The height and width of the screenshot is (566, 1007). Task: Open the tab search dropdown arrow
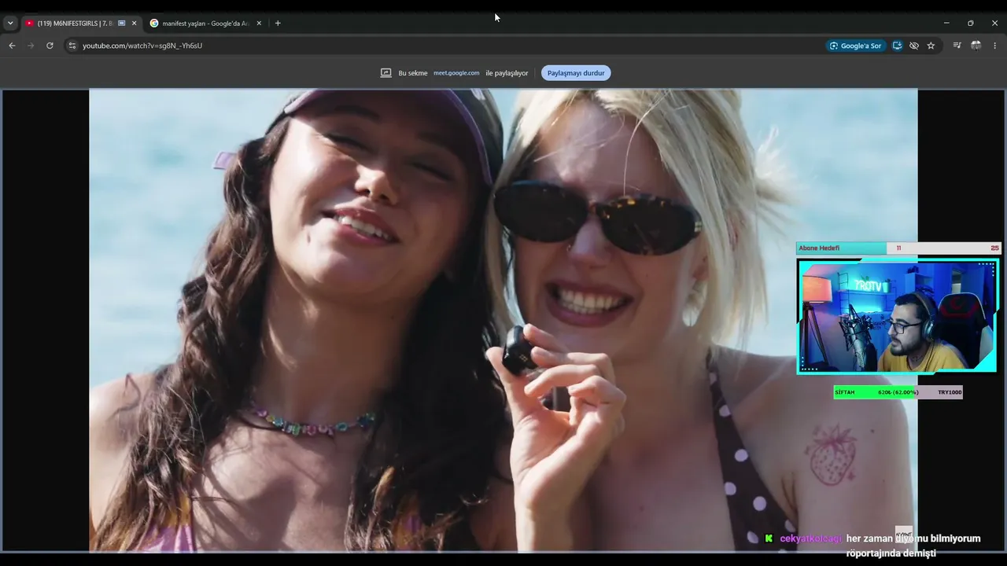(10, 24)
